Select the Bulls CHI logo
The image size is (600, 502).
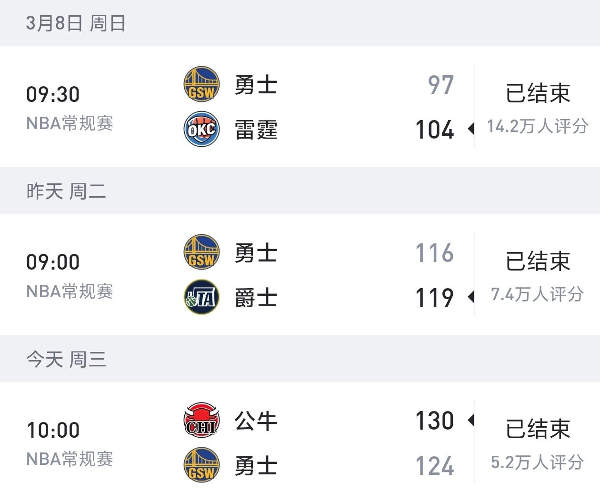pos(201,420)
